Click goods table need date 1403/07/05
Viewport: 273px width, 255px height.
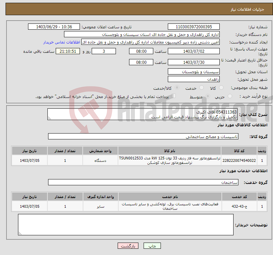click(x=30, y=160)
